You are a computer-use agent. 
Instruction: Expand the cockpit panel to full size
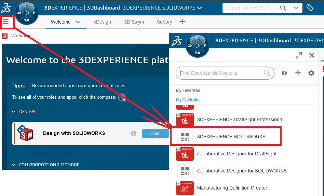[299, 55]
